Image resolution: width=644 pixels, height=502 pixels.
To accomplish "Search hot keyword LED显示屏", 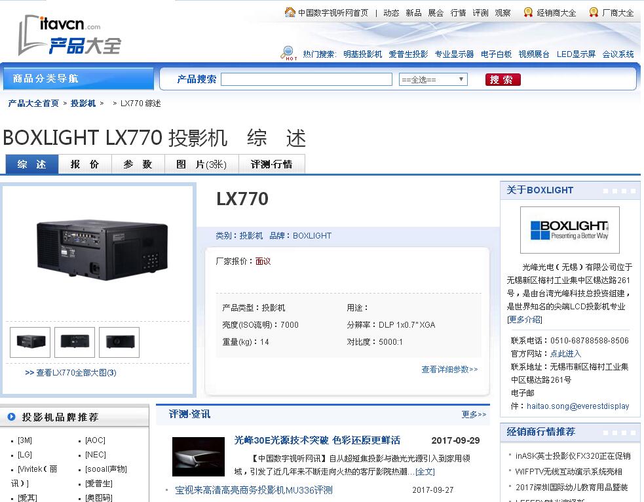I will pos(576,54).
